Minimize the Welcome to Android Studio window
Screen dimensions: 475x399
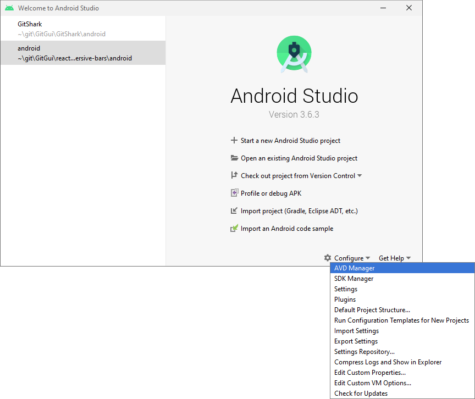[383, 8]
